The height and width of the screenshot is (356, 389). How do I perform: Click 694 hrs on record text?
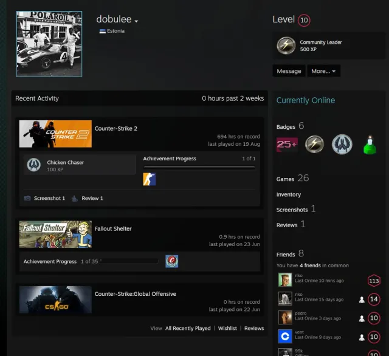click(238, 137)
